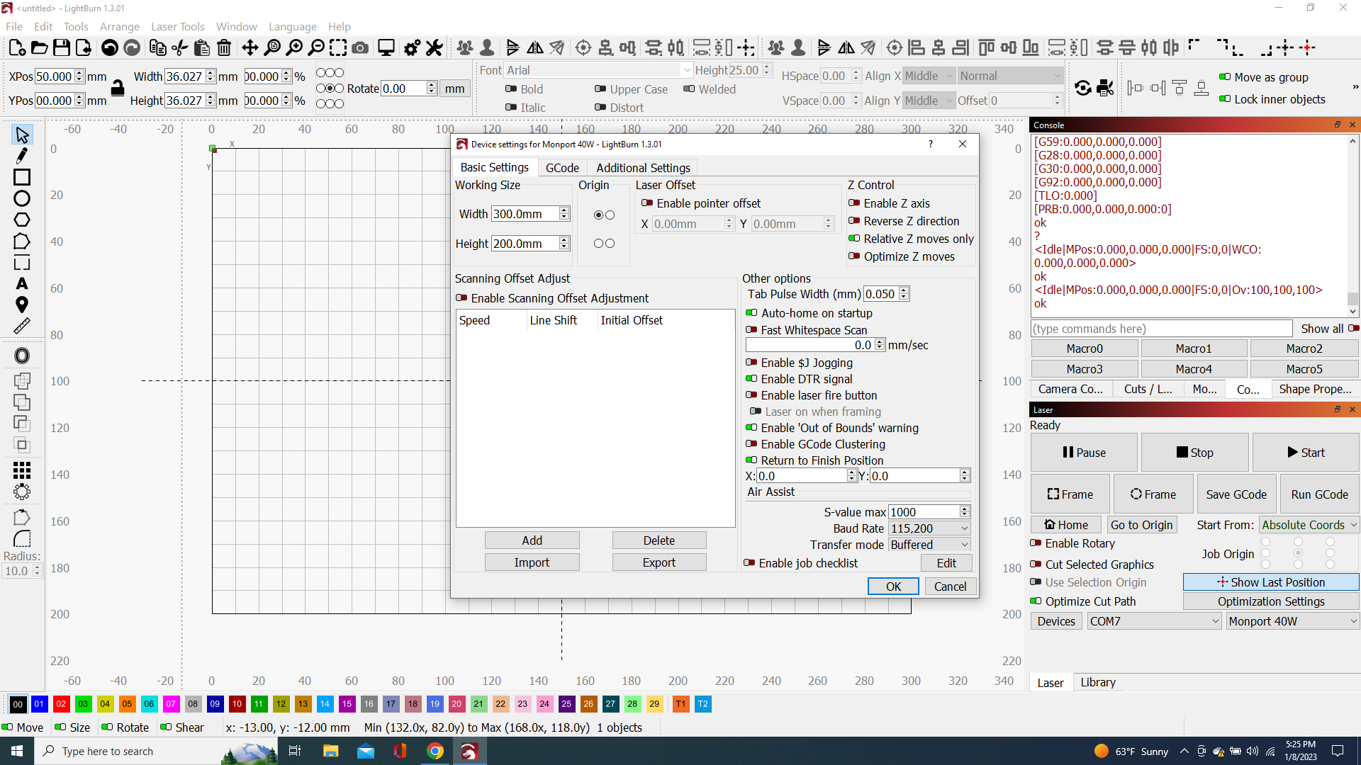Select the Polygon drawing tool
This screenshot has height=765, width=1361.
22,220
